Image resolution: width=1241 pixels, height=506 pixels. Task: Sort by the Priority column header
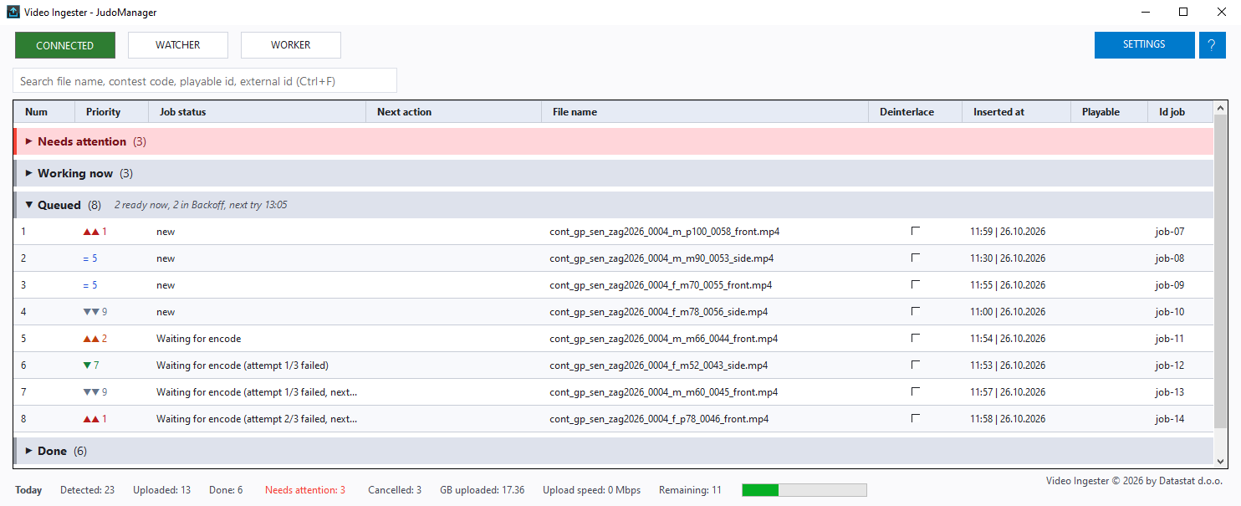(x=112, y=112)
